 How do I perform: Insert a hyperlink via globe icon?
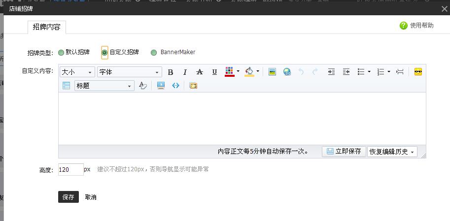tap(287, 72)
